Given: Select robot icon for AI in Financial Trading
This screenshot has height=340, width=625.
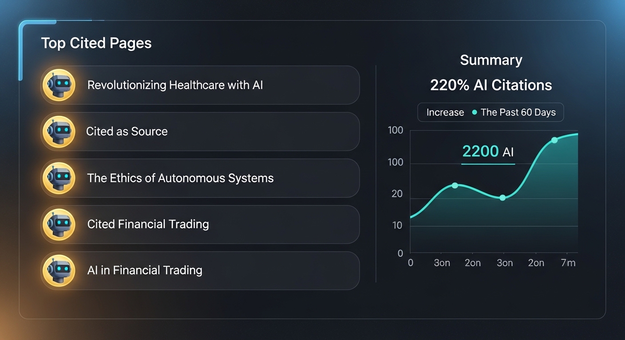Looking at the screenshot, I should click(59, 270).
